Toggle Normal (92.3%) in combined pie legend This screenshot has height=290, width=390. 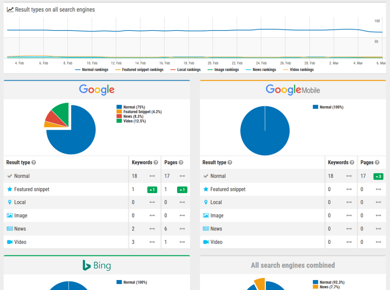[329, 282]
